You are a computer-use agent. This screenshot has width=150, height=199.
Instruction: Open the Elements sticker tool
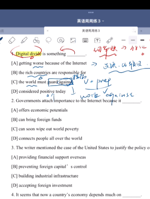(x=61, y=40)
